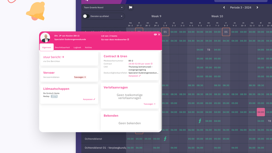Add a Vervoermiddelen entry via Toevoegen
Image resolution: width=272 pixels, height=153 pixels.
[x=80, y=77]
